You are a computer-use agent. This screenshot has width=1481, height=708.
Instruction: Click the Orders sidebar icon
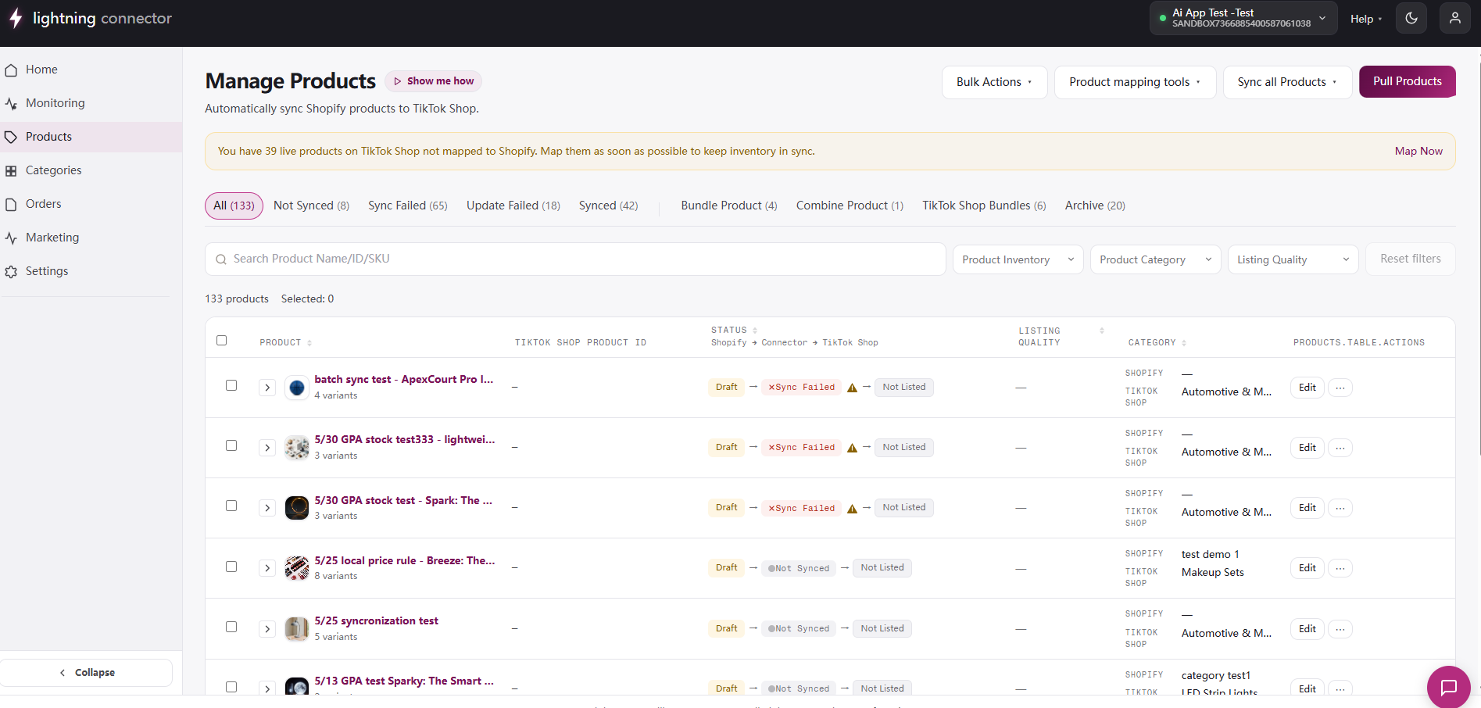coord(11,204)
